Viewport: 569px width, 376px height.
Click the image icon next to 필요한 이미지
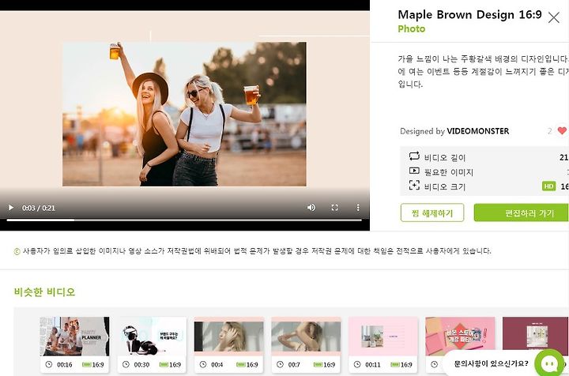point(414,171)
